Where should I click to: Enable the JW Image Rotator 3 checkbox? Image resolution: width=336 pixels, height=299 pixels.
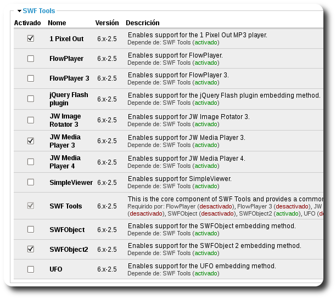tap(31, 120)
